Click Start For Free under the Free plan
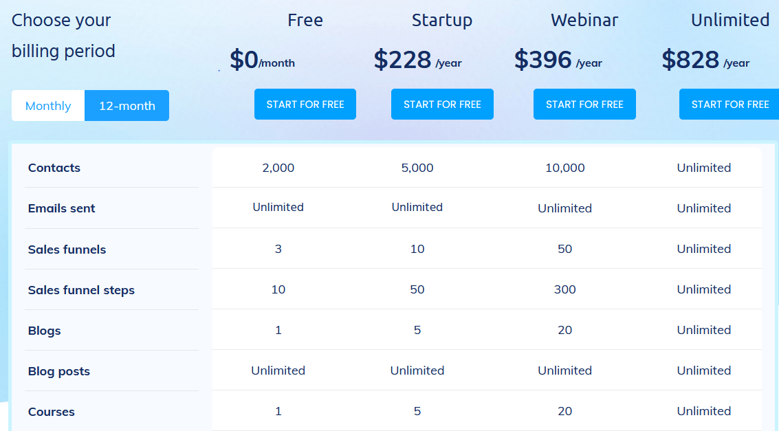Image resolution: width=779 pixels, height=431 pixels. (x=305, y=104)
